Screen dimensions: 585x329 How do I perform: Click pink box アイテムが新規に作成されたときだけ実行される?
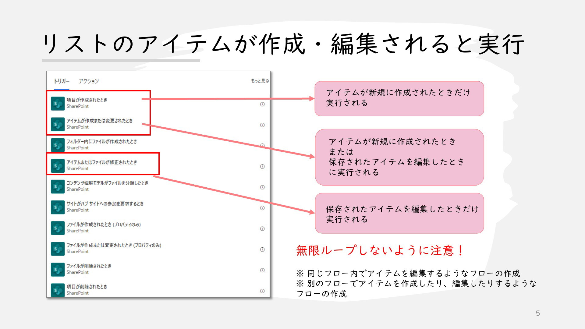pos(399,98)
